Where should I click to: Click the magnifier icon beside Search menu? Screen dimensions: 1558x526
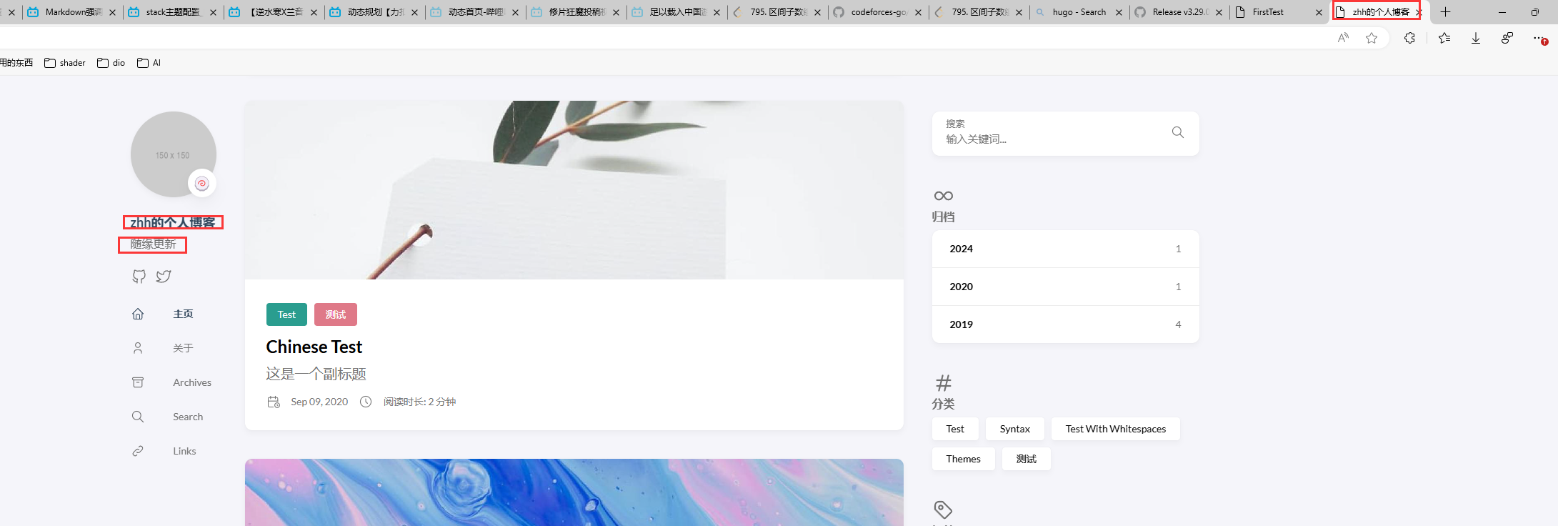(x=138, y=417)
